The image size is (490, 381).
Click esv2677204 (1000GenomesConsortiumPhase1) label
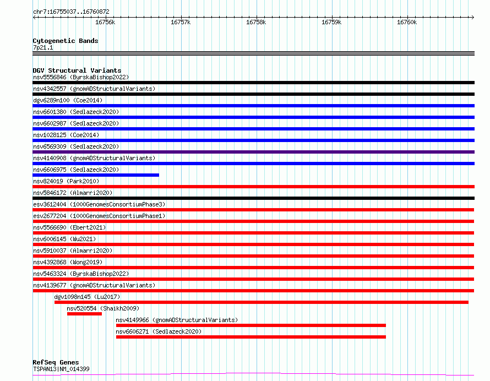(99, 216)
